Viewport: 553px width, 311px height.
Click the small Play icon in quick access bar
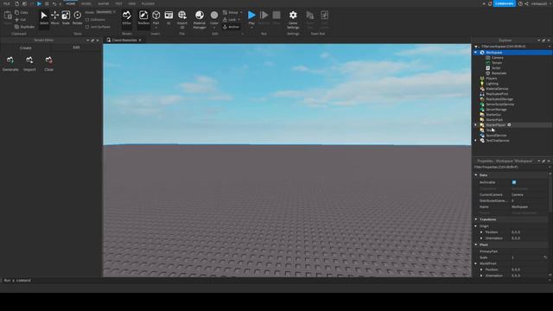coord(39,3)
